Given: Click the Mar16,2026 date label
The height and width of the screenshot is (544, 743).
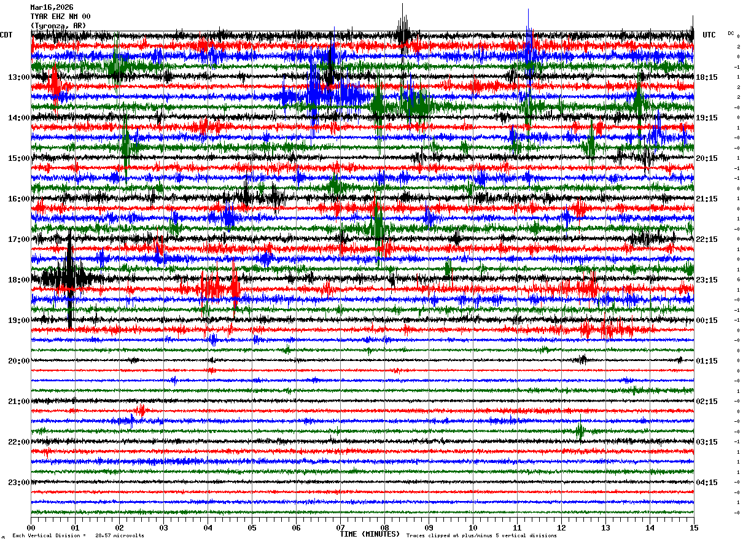Looking at the screenshot, I should [52, 7].
